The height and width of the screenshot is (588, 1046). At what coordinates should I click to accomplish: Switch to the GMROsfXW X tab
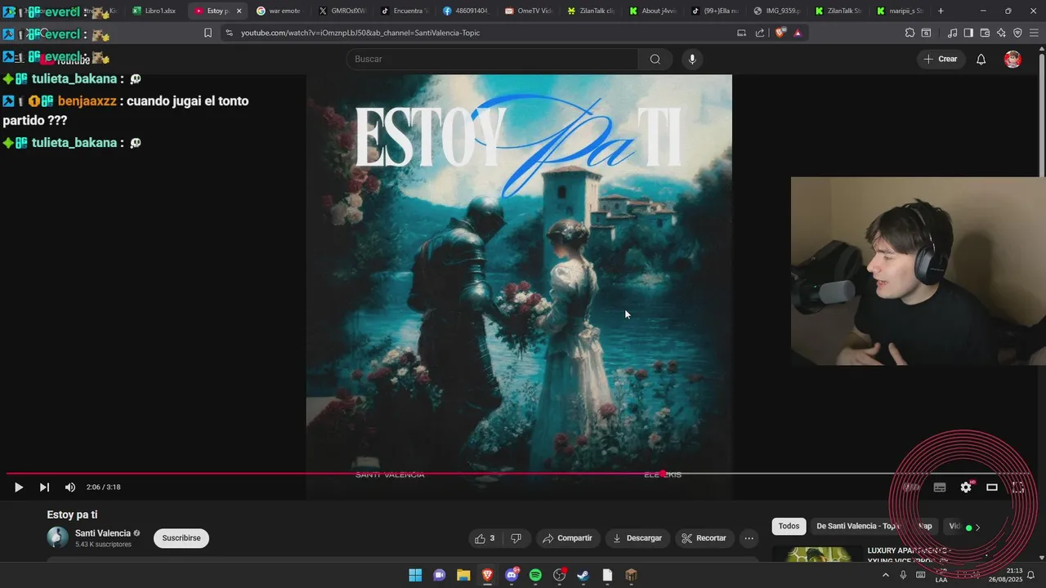342,11
